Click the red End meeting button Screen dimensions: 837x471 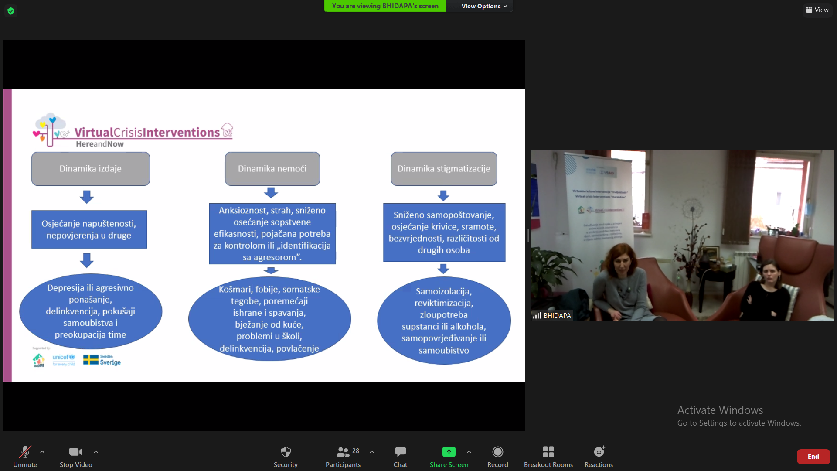coord(813,457)
